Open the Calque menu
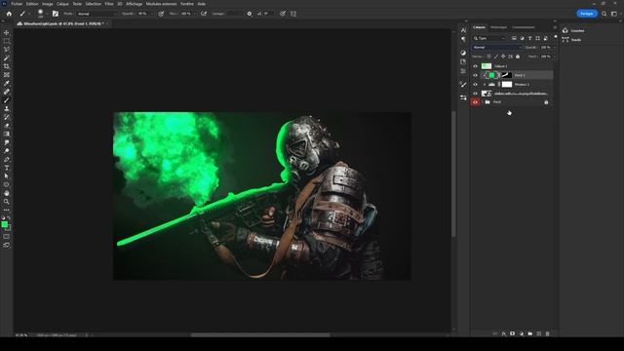This screenshot has height=351, width=624. coord(62,4)
